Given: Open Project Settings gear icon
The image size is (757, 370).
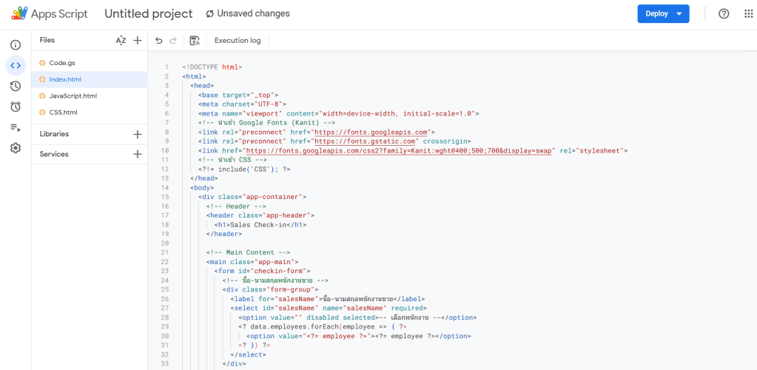Looking at the screenshot, I should [15, 148].
